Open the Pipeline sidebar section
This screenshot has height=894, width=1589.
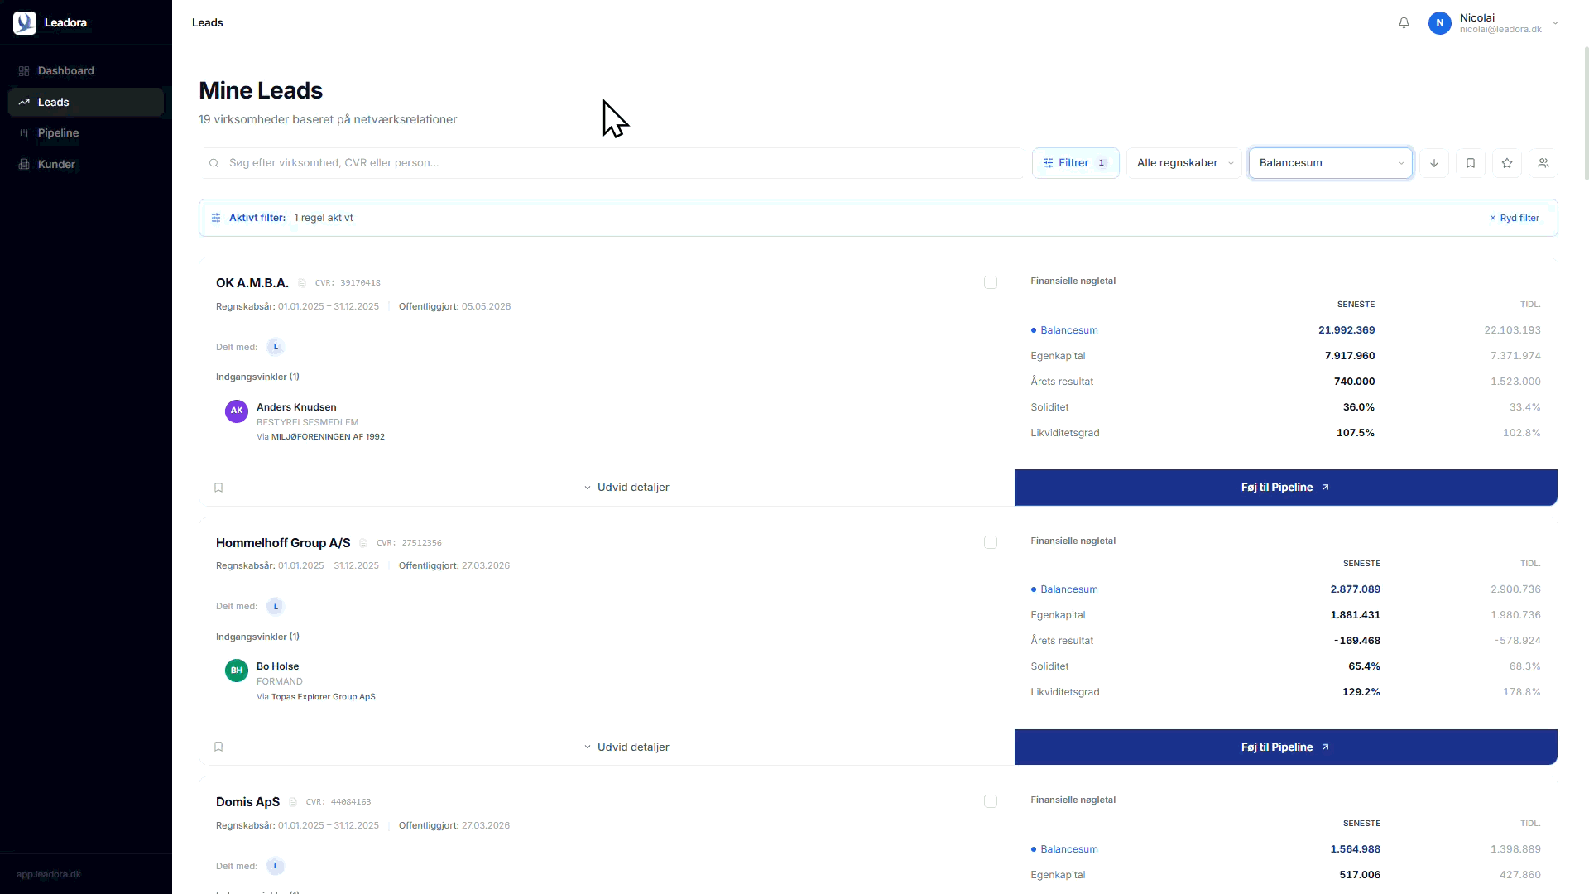(x=86, y=132)
